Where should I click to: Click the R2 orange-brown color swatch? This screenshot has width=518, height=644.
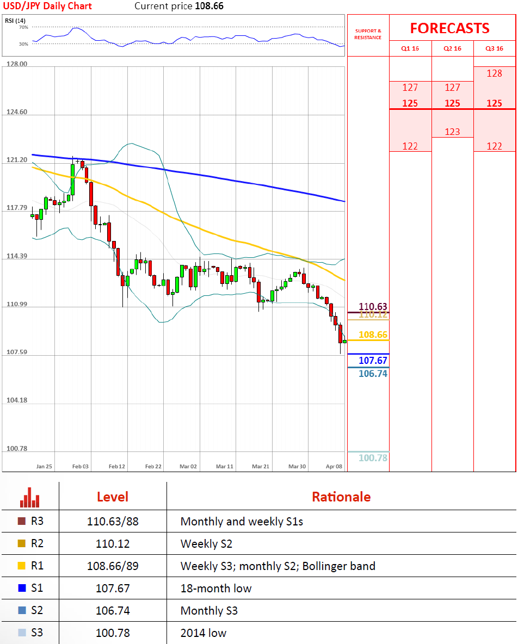pos(22,543)
